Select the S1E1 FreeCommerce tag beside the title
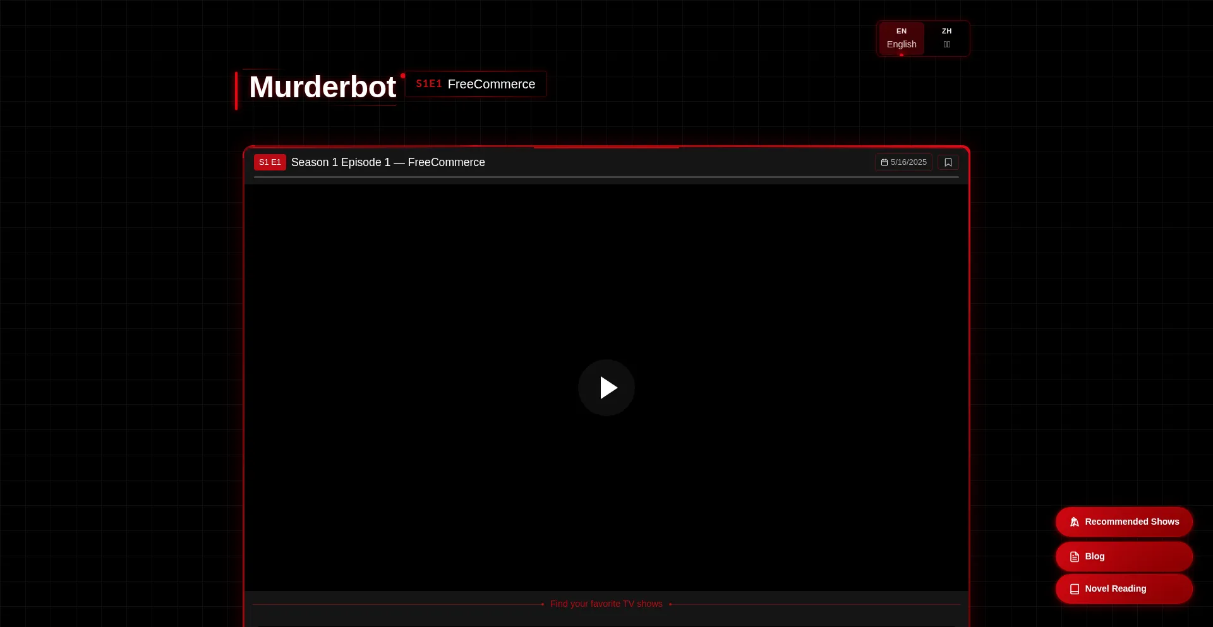This screenshot has width=1213, height=627. coord(475,84)
